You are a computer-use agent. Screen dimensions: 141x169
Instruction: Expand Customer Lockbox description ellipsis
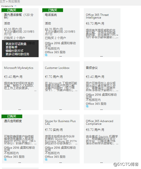[x=76, y=91]
